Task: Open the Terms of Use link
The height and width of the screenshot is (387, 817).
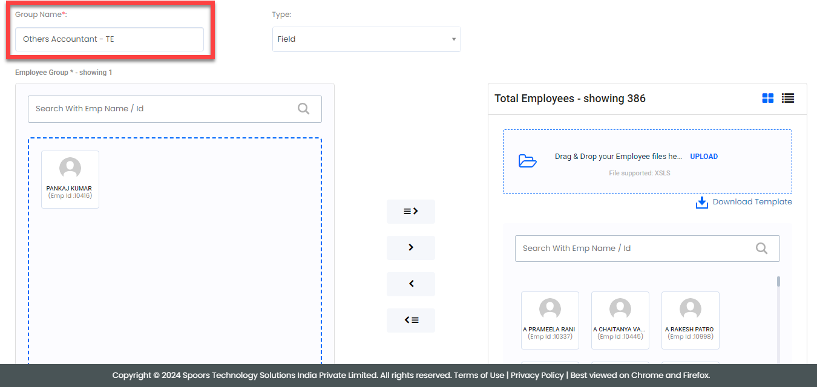Action: (x=479, y=375)
